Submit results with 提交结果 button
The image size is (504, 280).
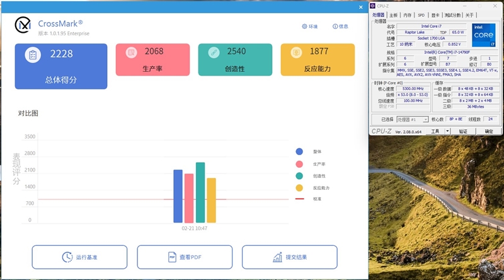click(x=290, y=257)
